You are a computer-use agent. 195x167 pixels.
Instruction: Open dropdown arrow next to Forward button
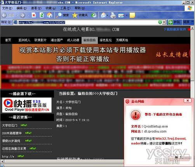(28, 15)
